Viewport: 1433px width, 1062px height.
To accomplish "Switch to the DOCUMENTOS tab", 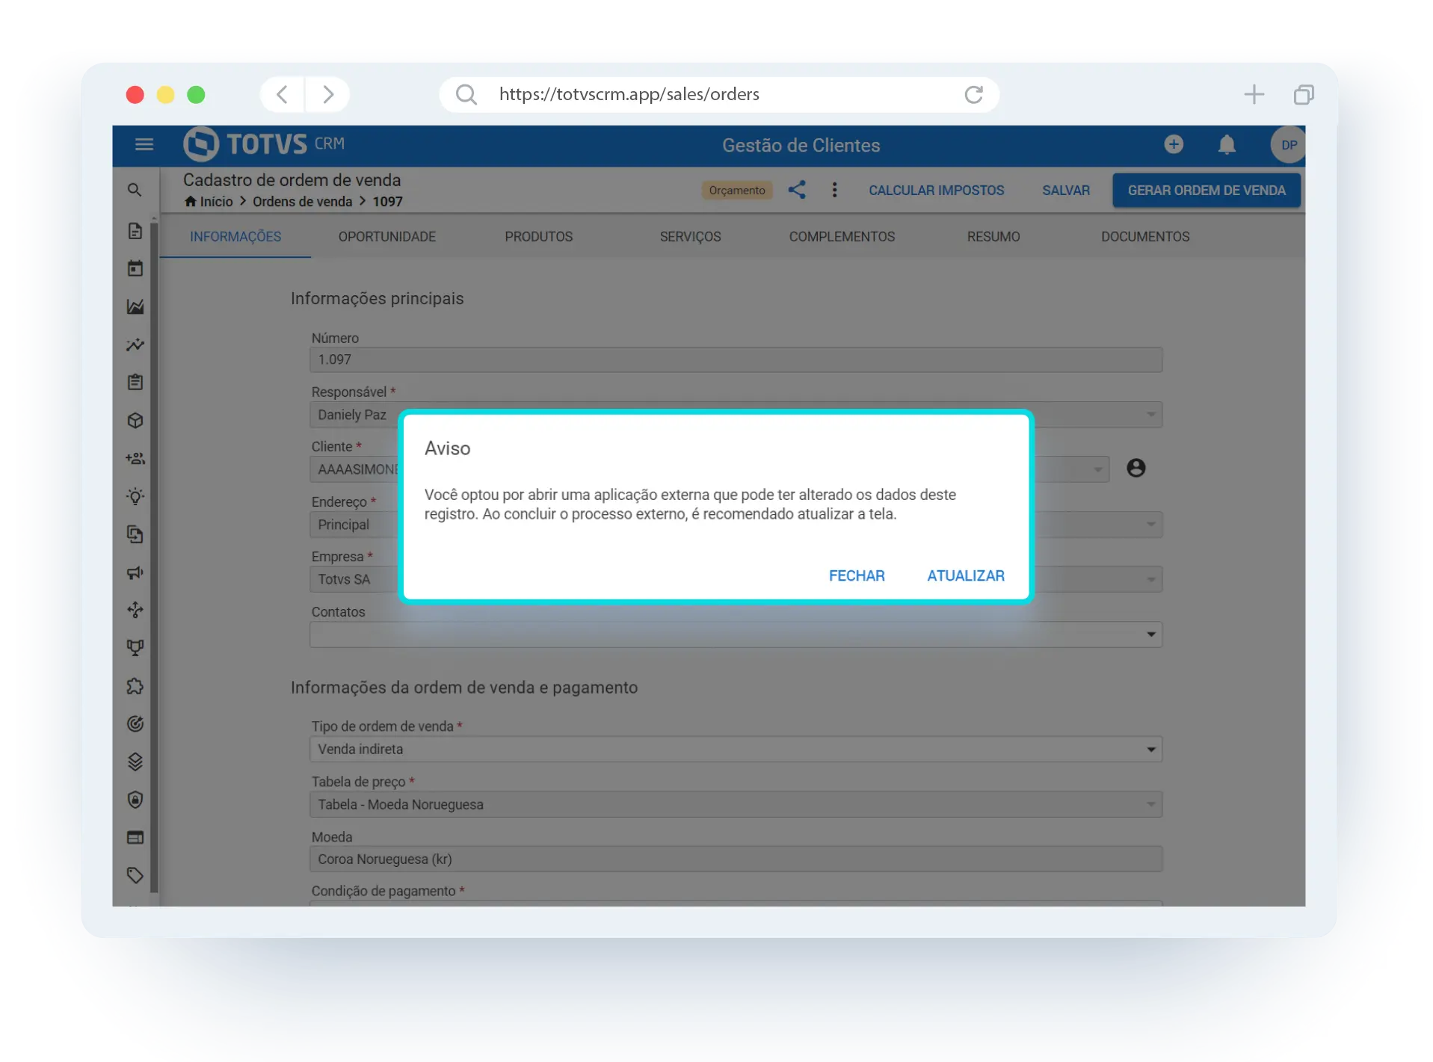I will [1144, 236].
